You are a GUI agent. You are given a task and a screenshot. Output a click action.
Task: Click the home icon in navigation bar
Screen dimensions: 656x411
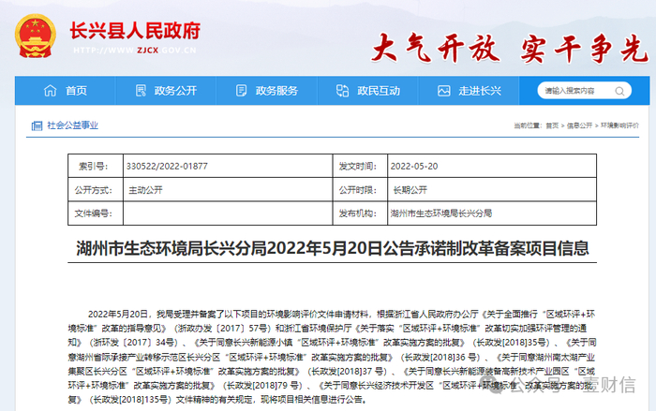[51, 90]
